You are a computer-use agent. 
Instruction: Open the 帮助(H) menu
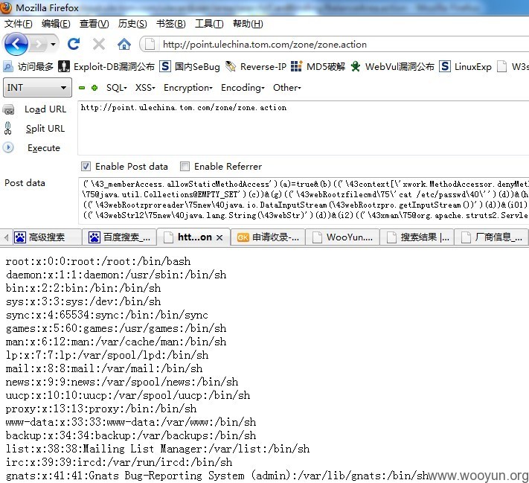248,24
